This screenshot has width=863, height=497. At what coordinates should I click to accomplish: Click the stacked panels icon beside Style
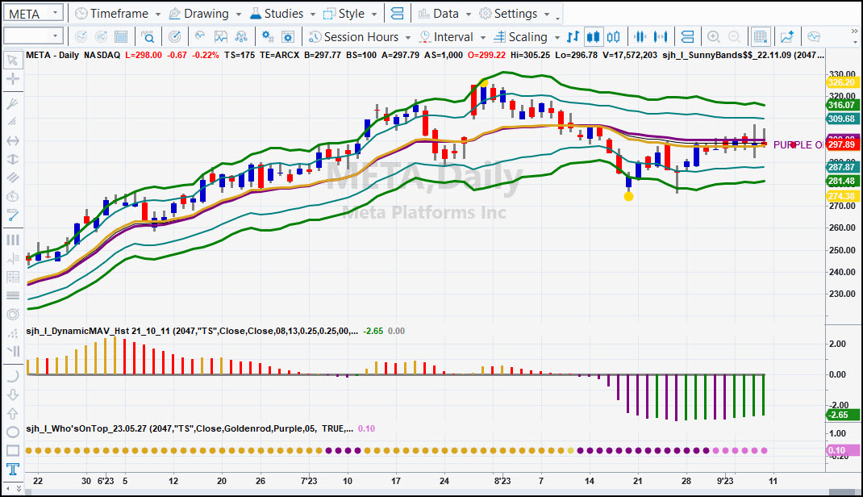coord(397,14)
